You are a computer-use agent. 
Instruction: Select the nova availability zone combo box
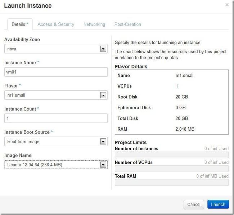pyautogui.click(x=56, y=49)
